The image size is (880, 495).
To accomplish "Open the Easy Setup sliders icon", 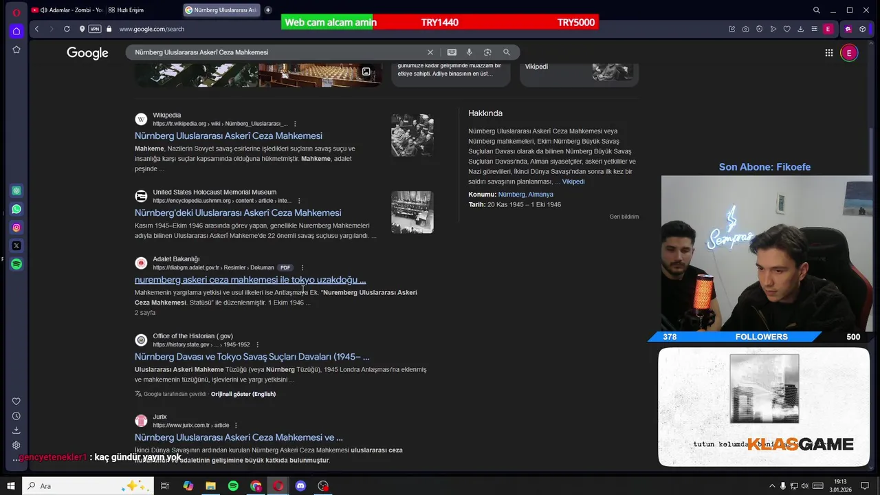I will tap(814, 29).
